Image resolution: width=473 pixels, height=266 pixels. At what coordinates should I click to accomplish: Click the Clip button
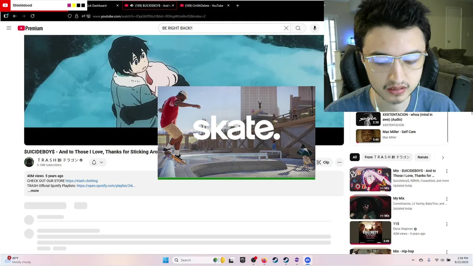323,162
